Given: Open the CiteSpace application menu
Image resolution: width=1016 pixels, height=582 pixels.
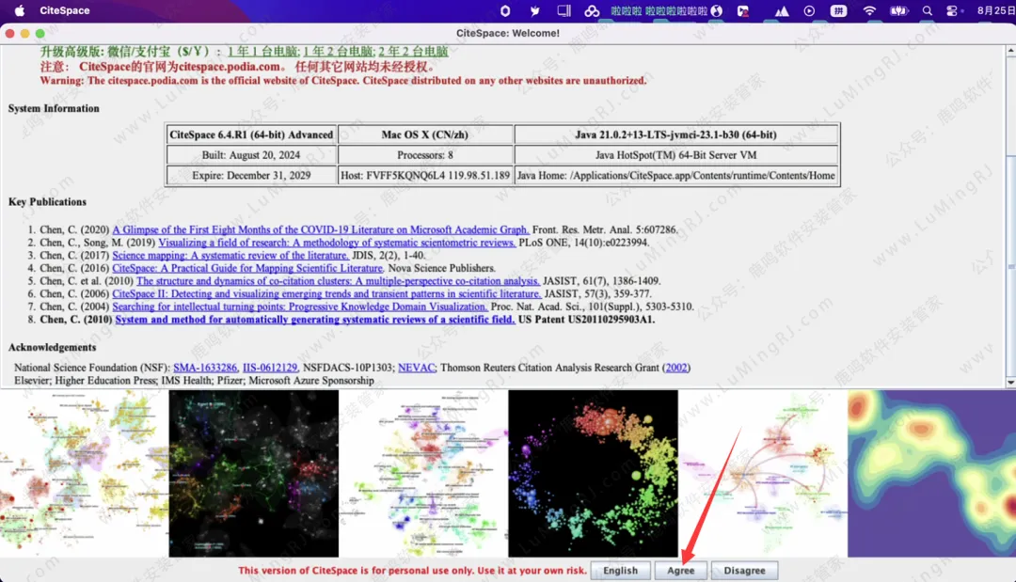Looking at the screenshot, I should [65, 10].
